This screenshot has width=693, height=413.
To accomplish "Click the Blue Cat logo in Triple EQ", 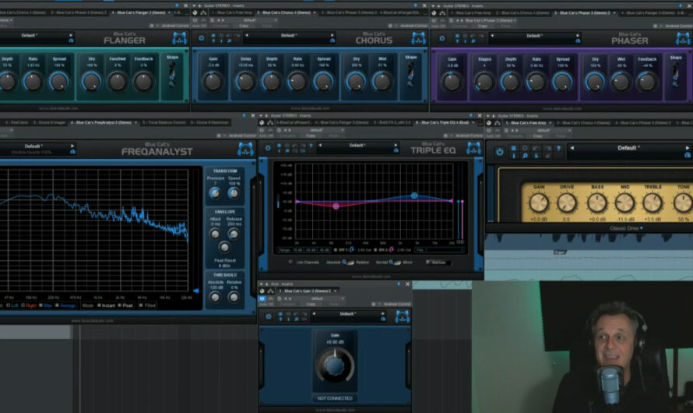I will pos(473,148).
